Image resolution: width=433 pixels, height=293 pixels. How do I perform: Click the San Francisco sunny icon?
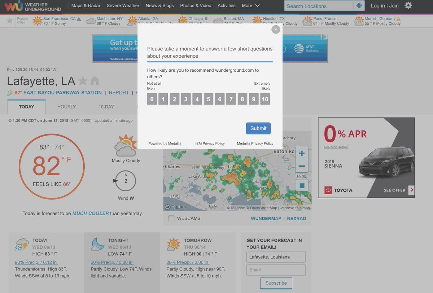pyautogui.click(x=37, y=21)
